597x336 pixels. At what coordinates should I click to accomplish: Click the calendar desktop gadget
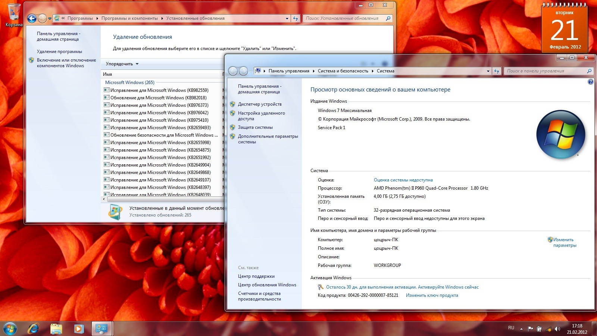point(565,28)
